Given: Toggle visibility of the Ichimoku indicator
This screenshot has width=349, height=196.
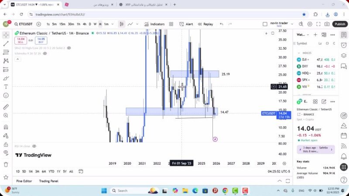Looking at the screenshot, I should 44,53.
